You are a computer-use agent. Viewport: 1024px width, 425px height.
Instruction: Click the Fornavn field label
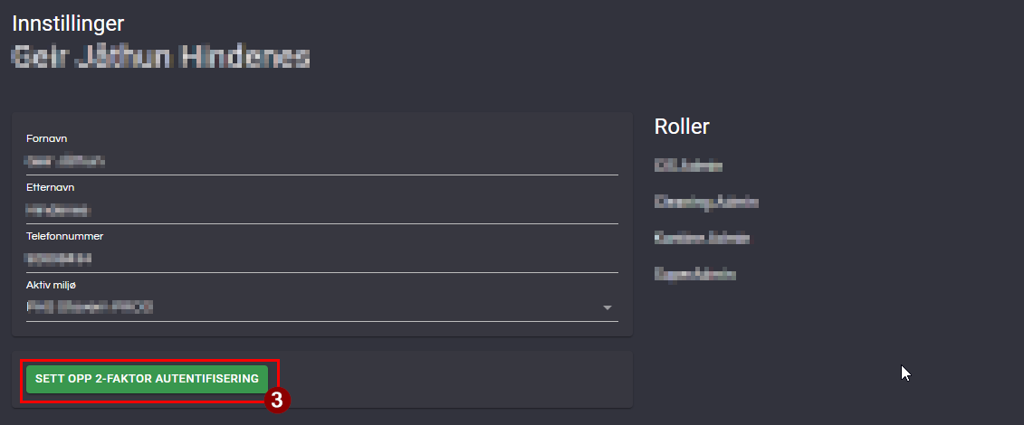46,138
